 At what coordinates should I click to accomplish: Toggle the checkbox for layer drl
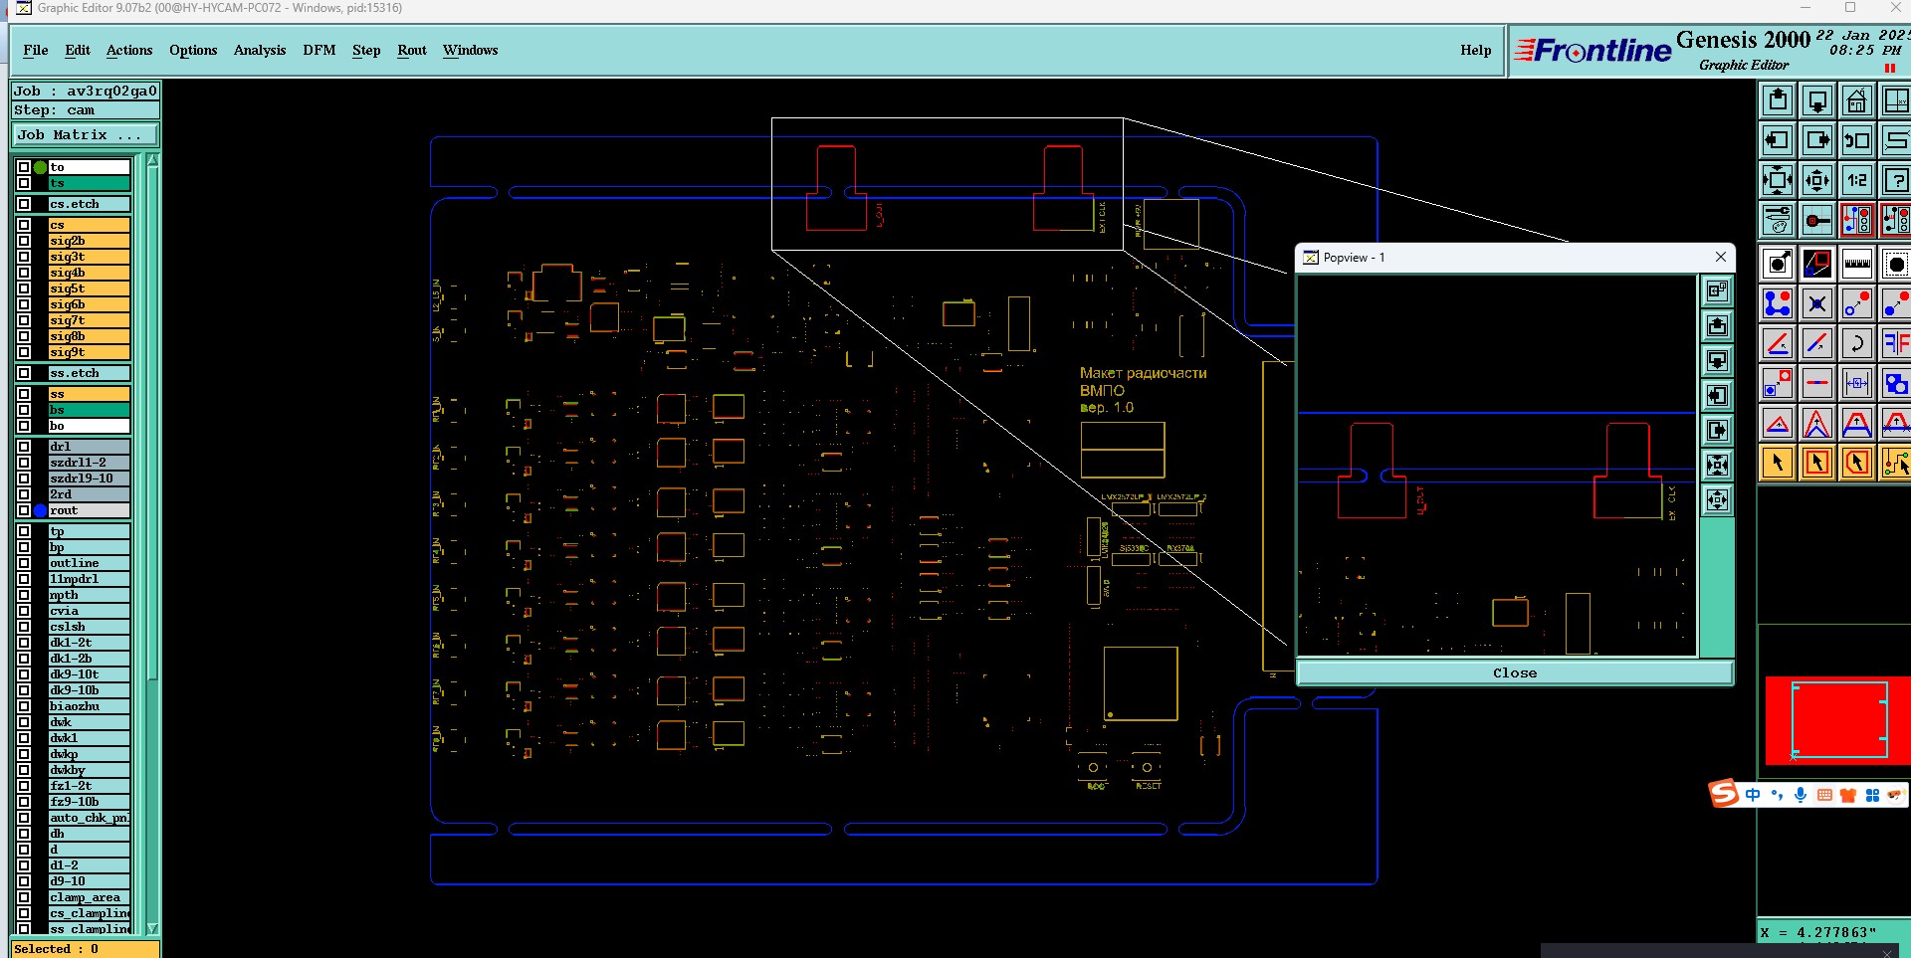click(24, 447)
